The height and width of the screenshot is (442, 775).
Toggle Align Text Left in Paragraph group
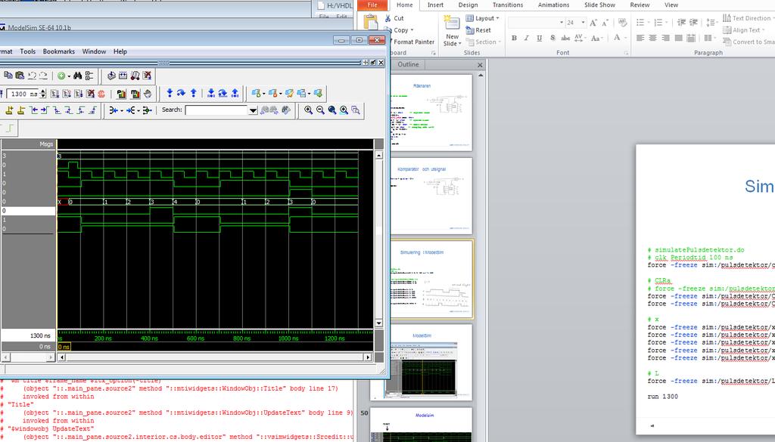coord(640,38)
